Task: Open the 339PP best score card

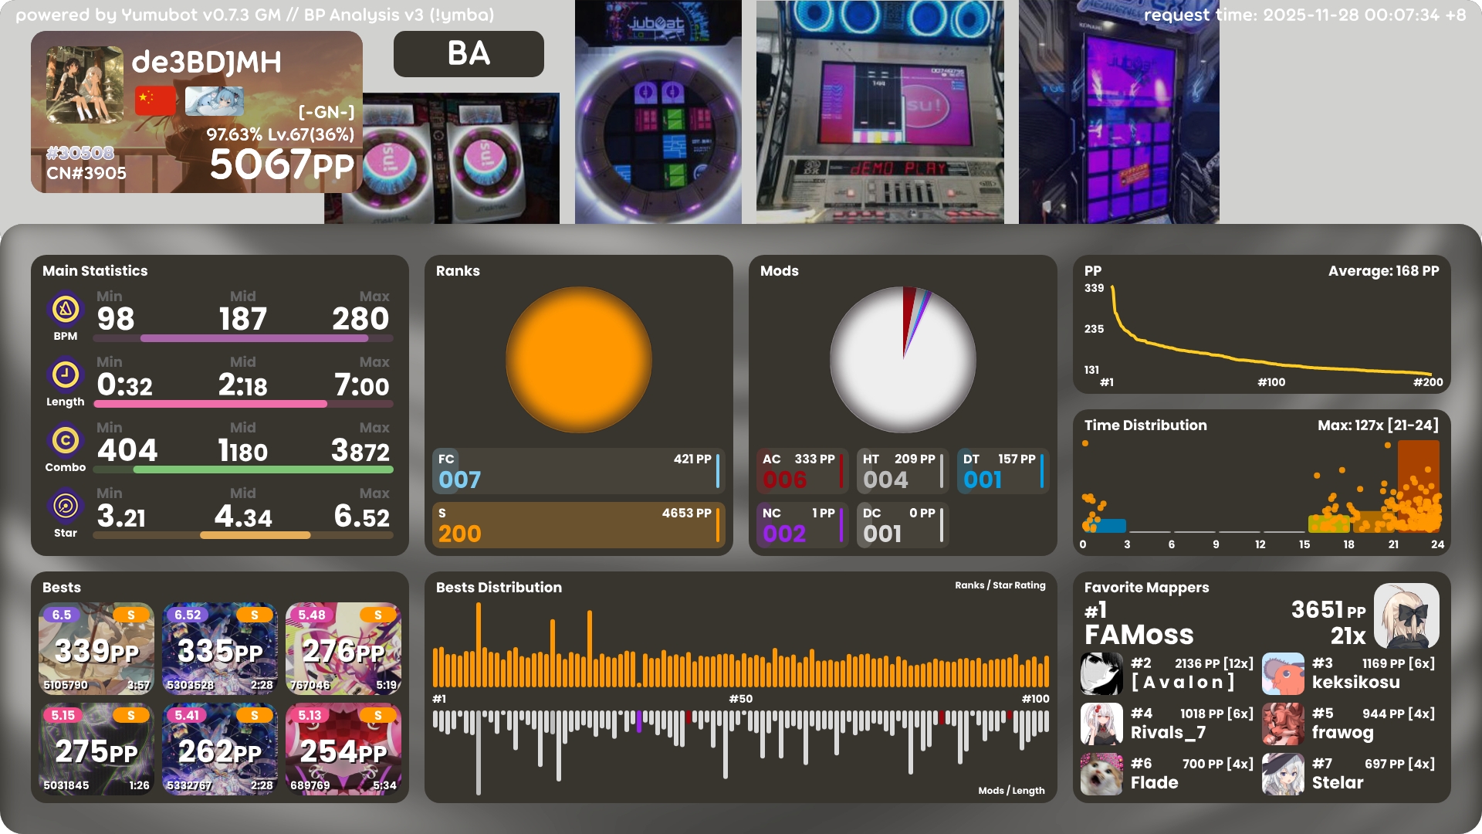Action: (96, 649)
